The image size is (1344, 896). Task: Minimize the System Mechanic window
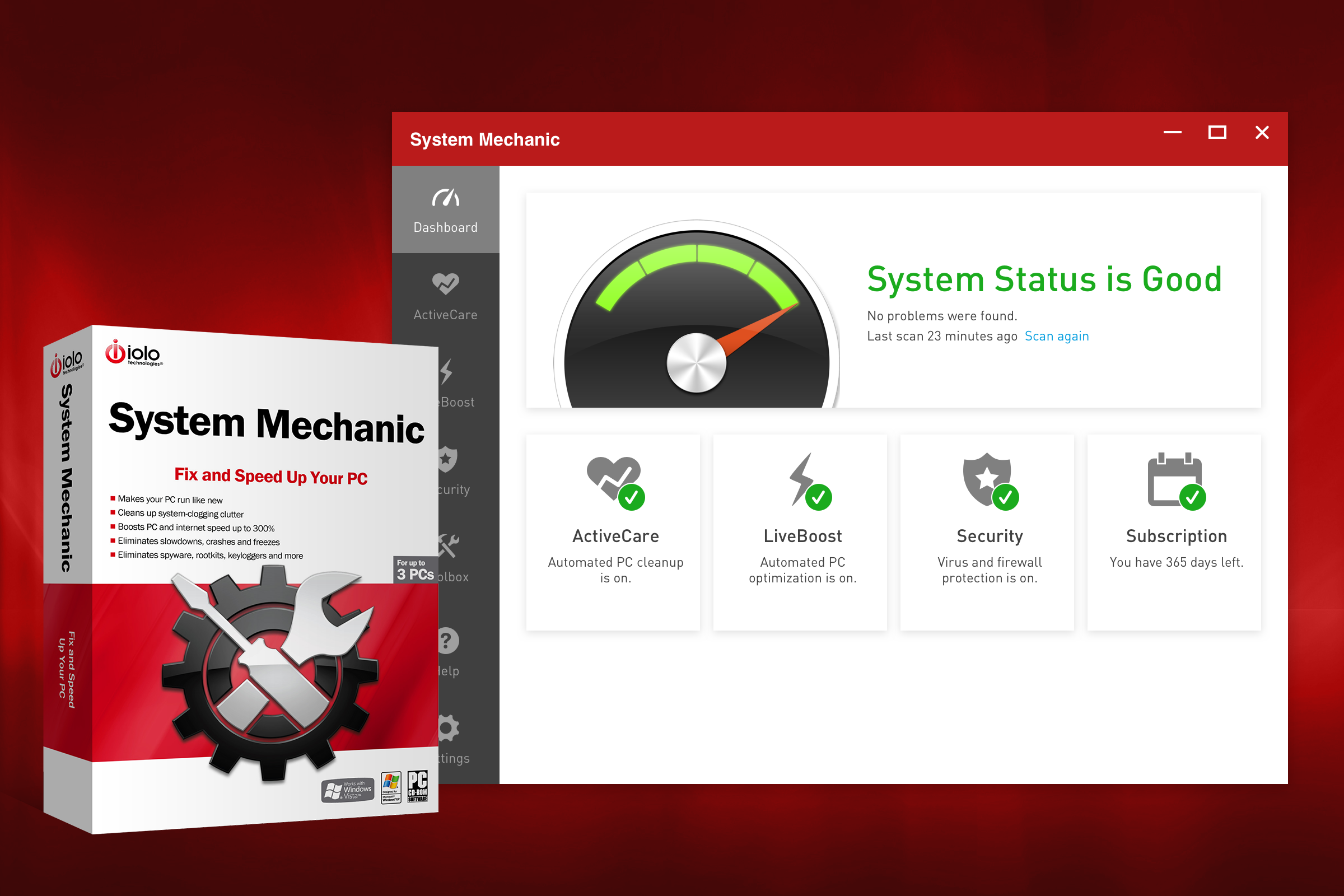click(x=1172, y=133)
